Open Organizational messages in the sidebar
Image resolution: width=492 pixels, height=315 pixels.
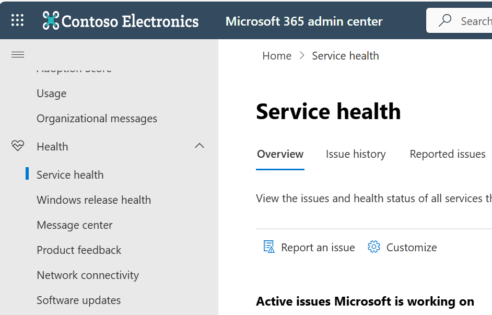pos(97,119)
